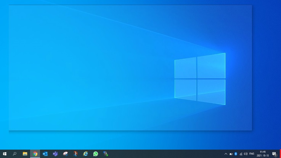Screen dimensions: 281x158
Task: Open the red scissors Snipping Tool icon
Action: [x=75, y=154]
